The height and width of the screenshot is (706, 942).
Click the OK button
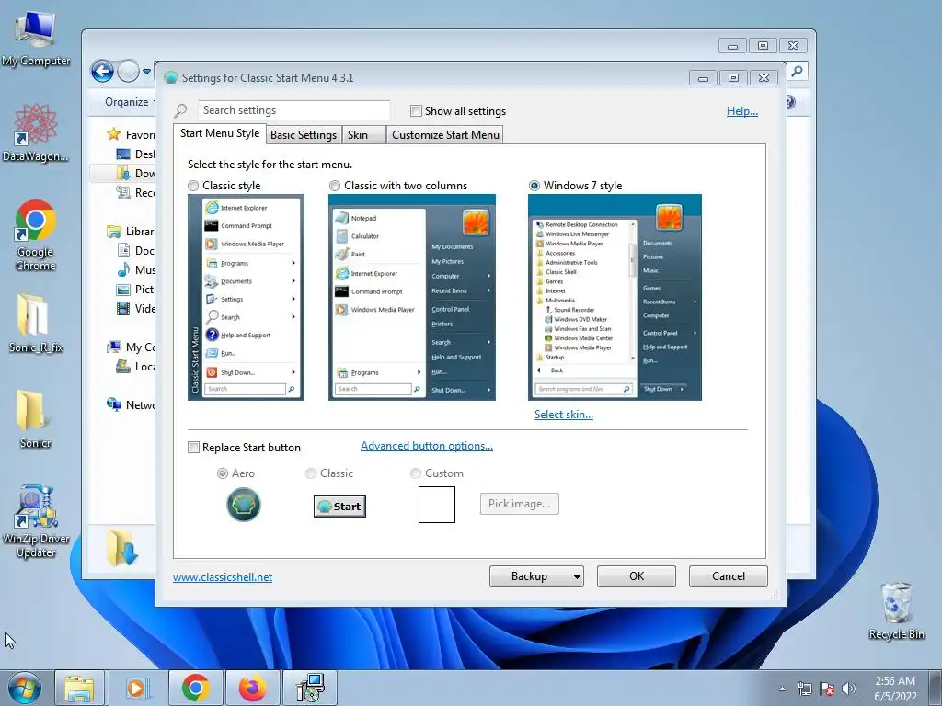pyautogui.click(x=637, y=576)
